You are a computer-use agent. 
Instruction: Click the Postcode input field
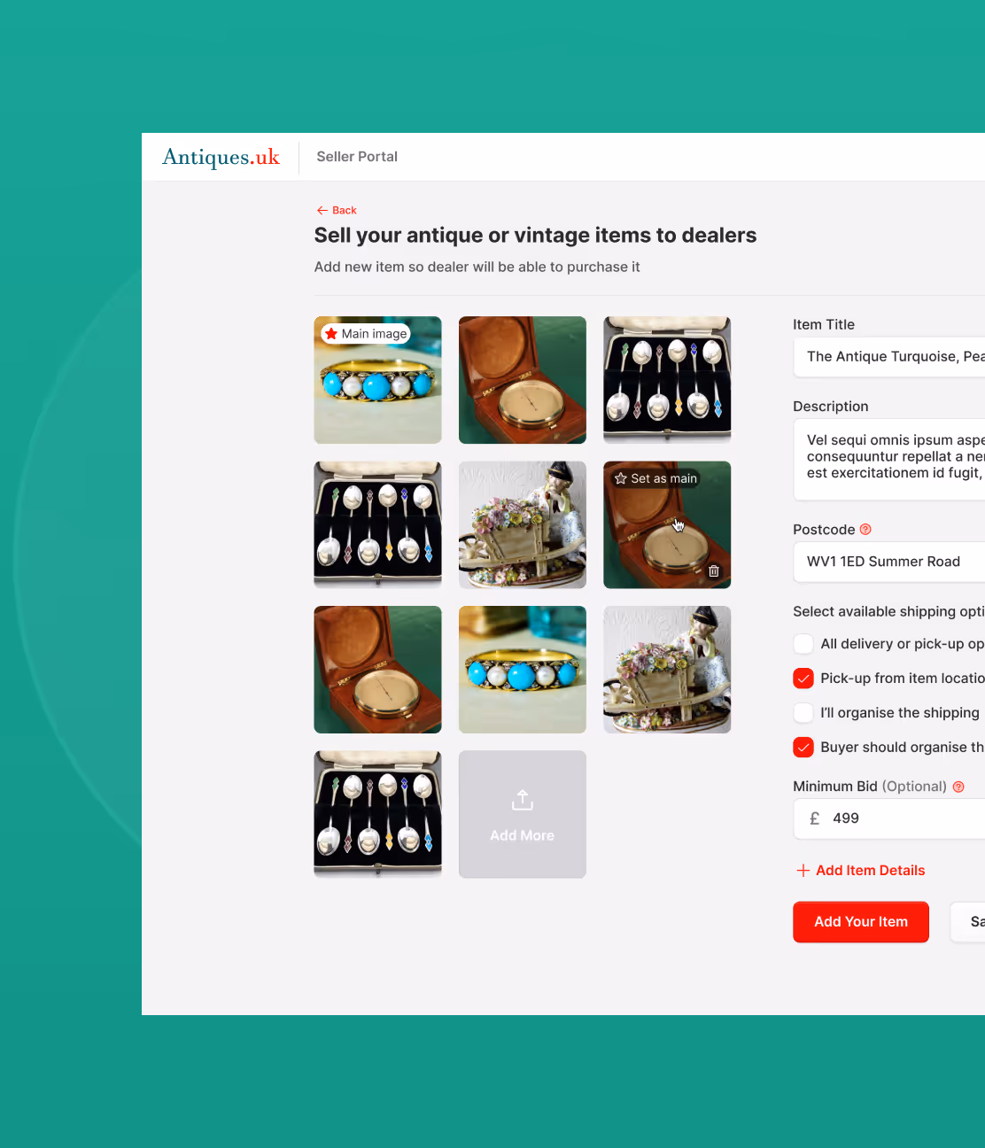pos(889,562)
